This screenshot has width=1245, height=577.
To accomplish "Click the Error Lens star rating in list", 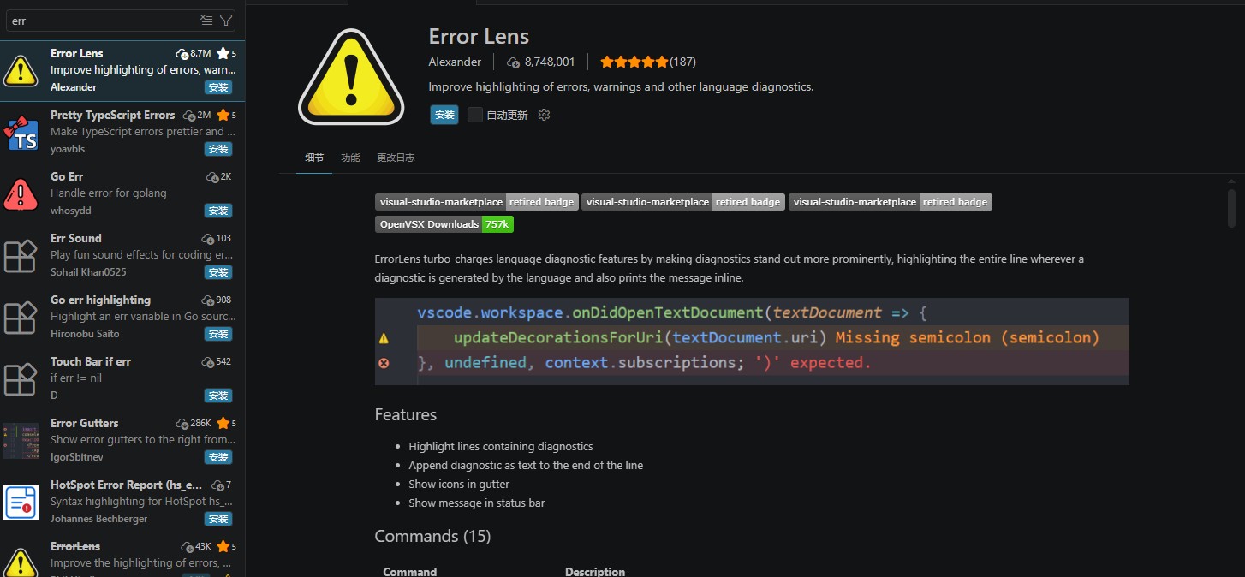I will click(x=227, y=53).
